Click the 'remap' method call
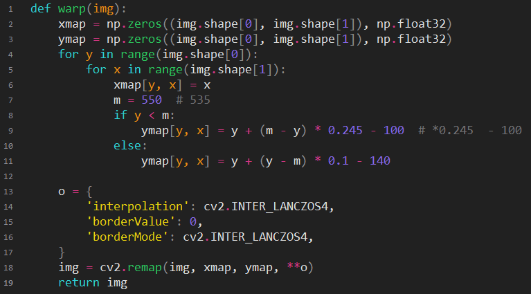The image size is (531, 294). point(145,268)
